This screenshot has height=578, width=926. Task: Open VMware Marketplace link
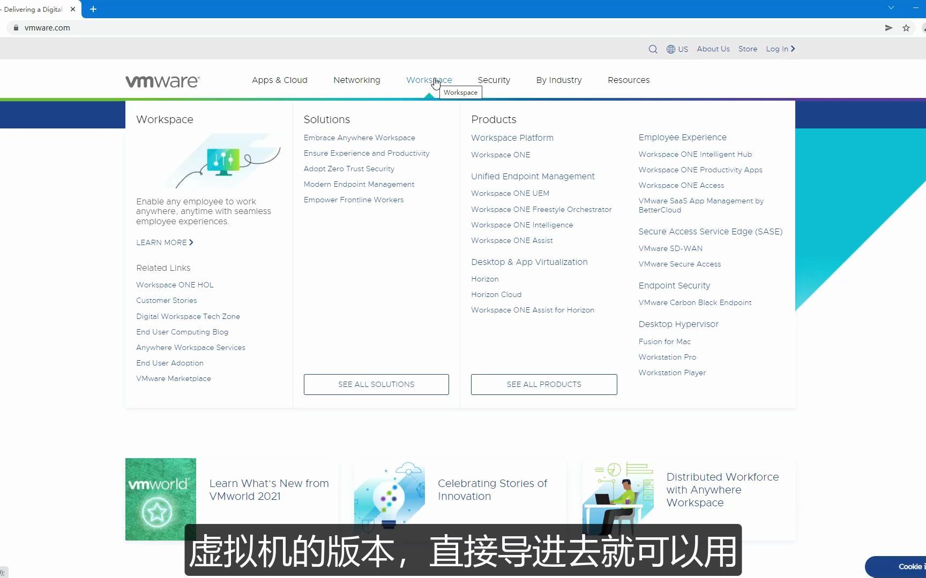(174, 378)
